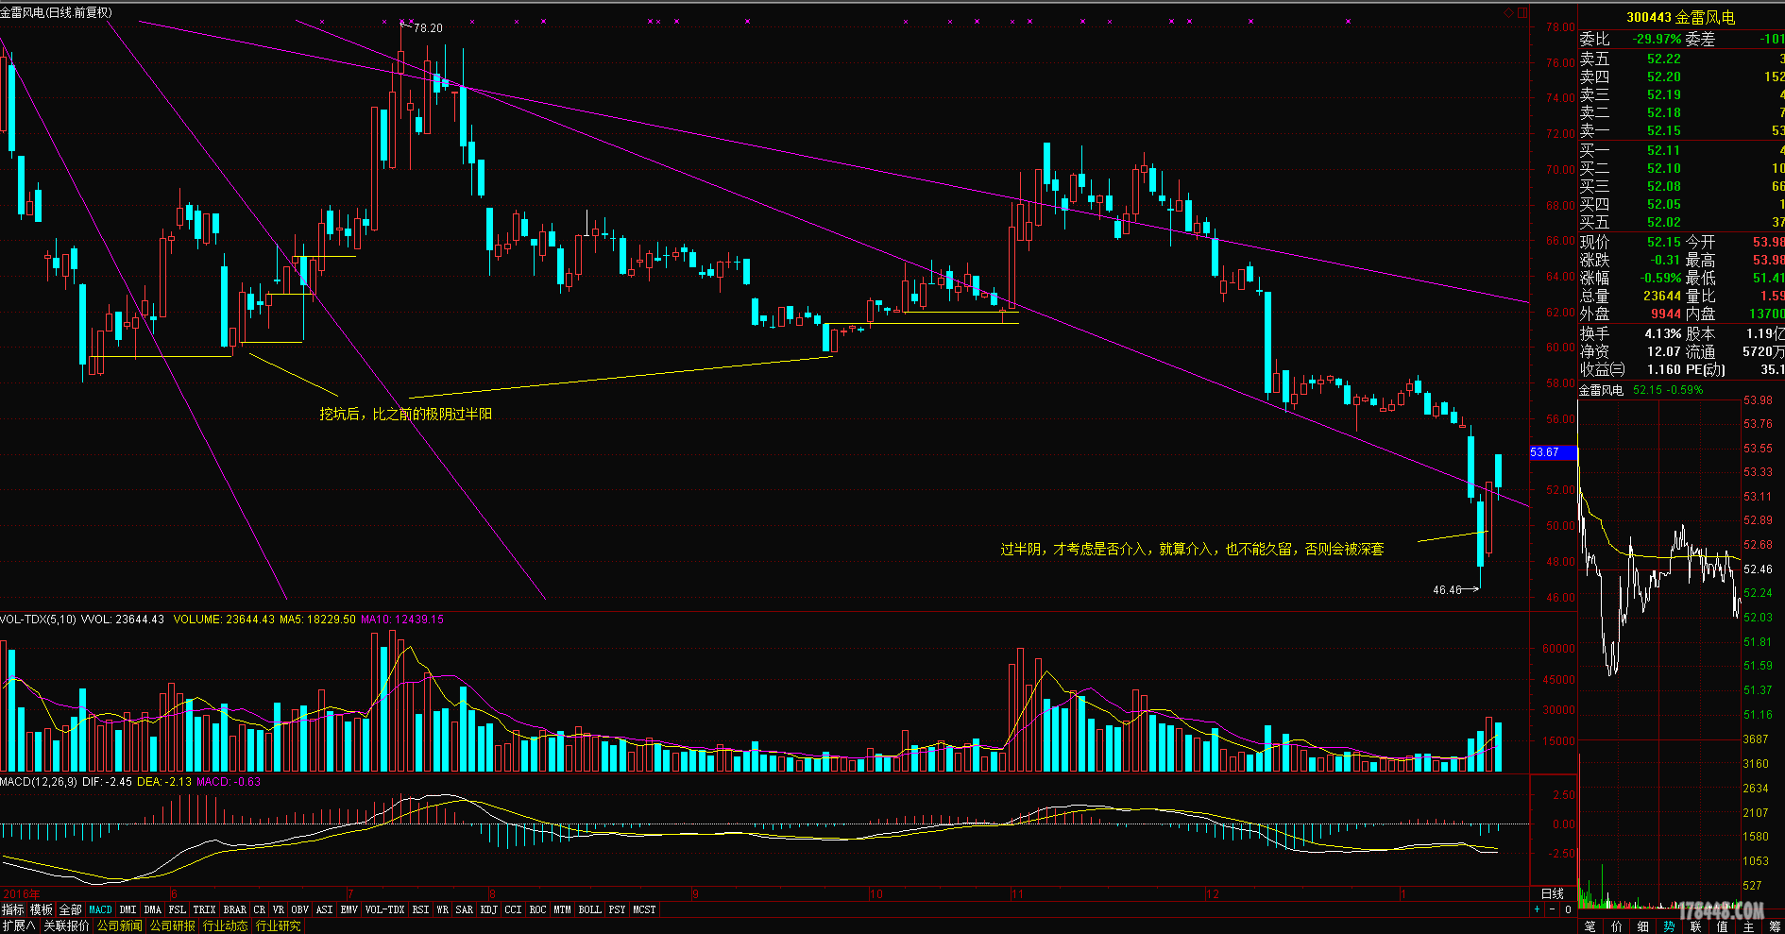Switch indicator to PSY
This screenshot has width=1785, height=934.
(618, 909)
